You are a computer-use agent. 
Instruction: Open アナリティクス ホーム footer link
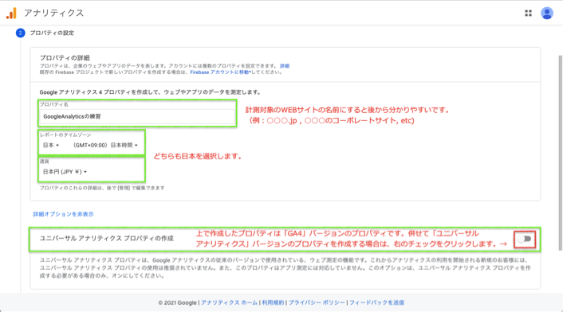click(229, 302)
